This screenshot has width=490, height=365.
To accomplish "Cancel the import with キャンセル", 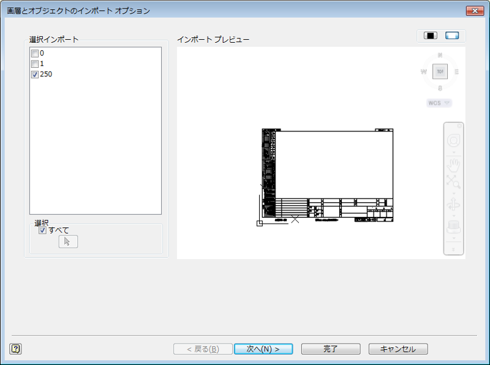I will tap(398, 348).
